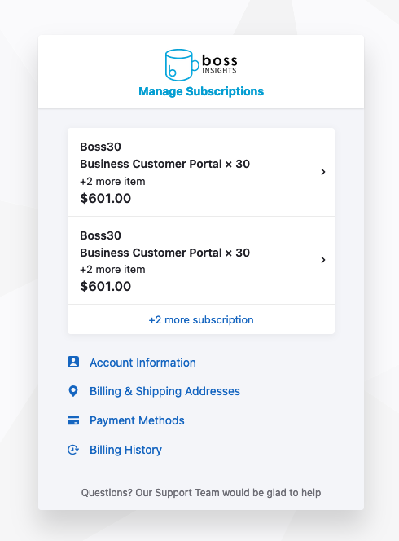Viewport: 399px width, 541px height.
Task: Click the Manage Subscriptions heading
Action: click(201, 91)
